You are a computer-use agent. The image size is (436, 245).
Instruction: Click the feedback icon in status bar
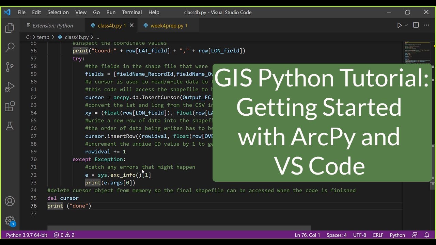click(415, 235)
